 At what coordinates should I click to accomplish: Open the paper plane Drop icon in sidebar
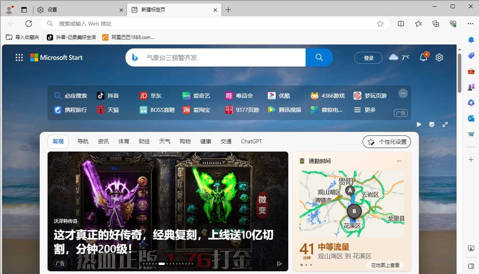(471, 134)
